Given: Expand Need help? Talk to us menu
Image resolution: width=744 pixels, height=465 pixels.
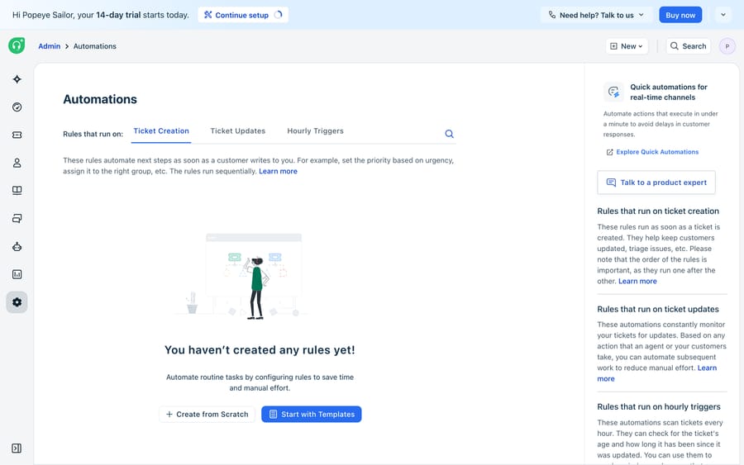Looking at the screenshot, I should [596, 15].
